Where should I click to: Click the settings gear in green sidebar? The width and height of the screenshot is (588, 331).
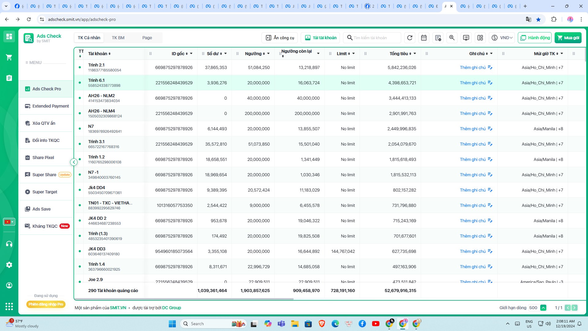[9, 265]
